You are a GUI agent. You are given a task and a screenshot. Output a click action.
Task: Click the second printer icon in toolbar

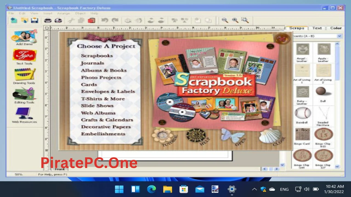coord(58,20)
